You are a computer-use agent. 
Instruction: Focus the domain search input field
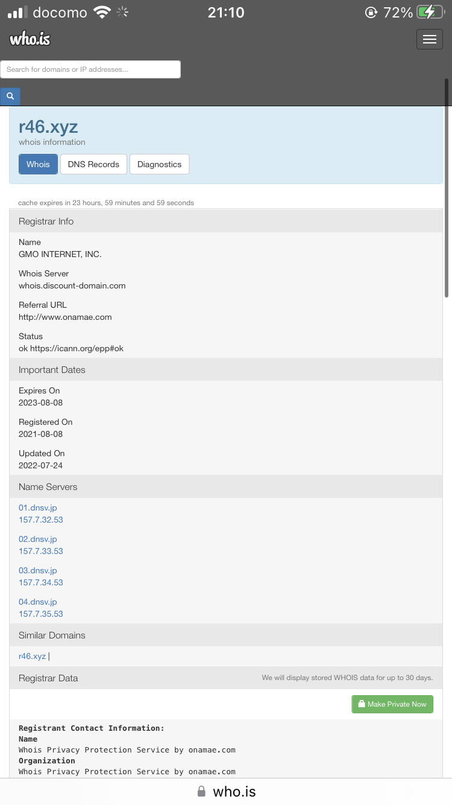(90, 69)
